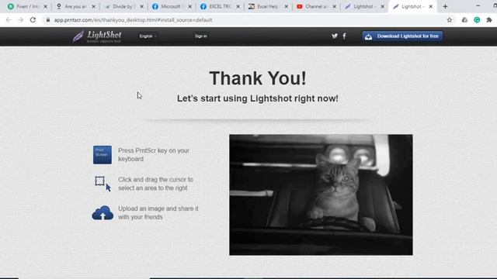Viewport: 497px width, 279px height.
Task: Switch to the 'Are you an' tab
Action: click(x=75, y=6)
